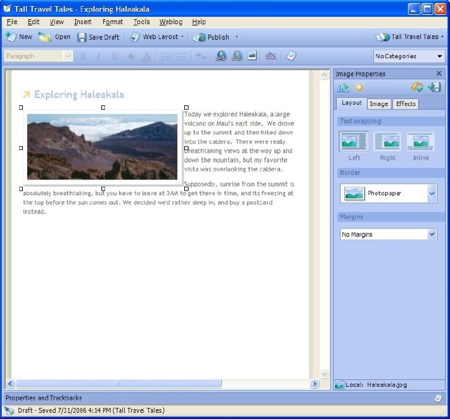Click the Publish button
This screenshot has width=450, height=419.
click(x=211, y=37)
